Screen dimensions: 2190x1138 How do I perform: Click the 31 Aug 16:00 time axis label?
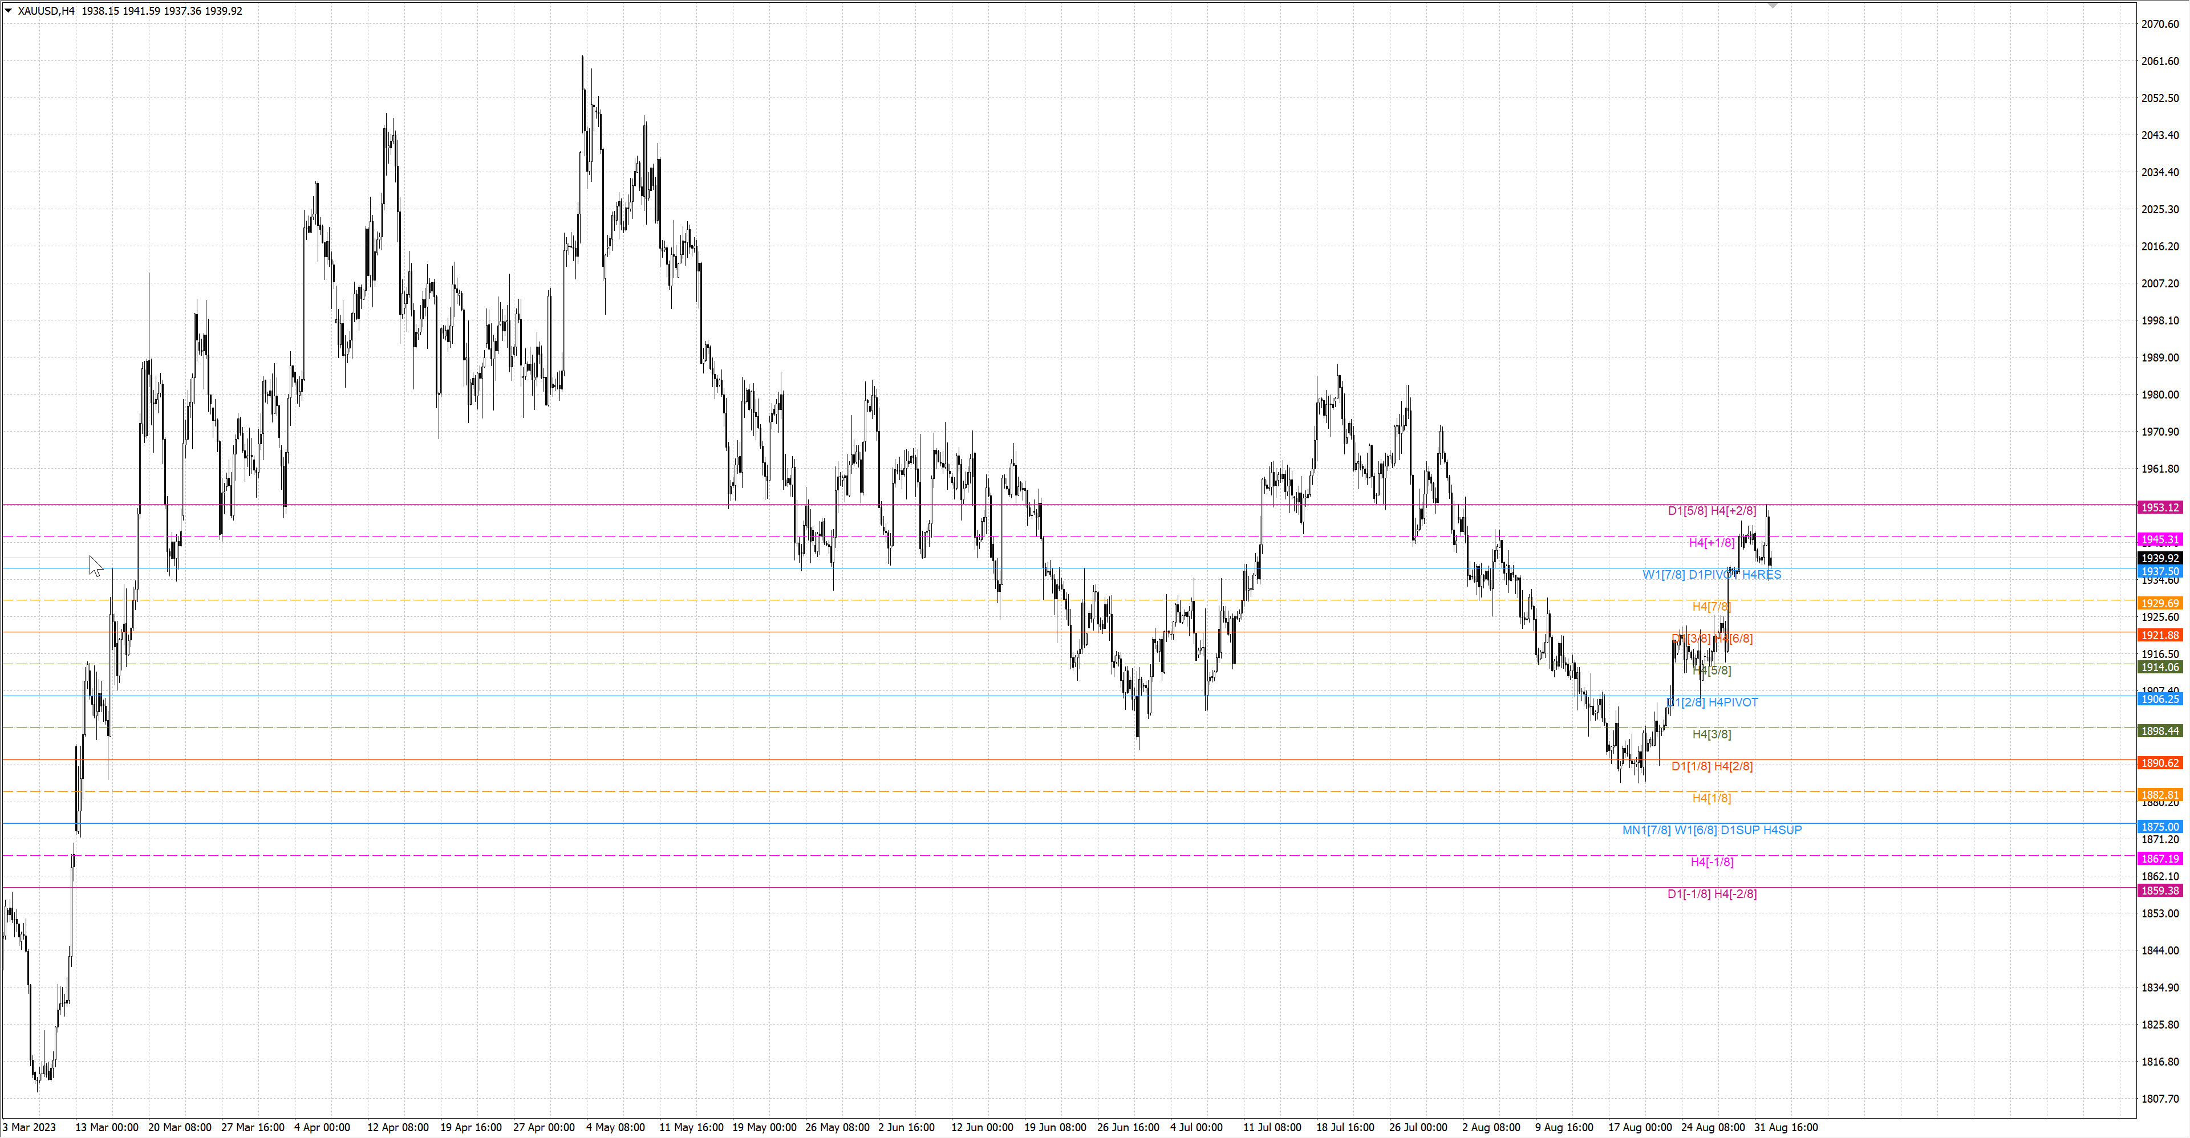[x=1785, y=1127]
